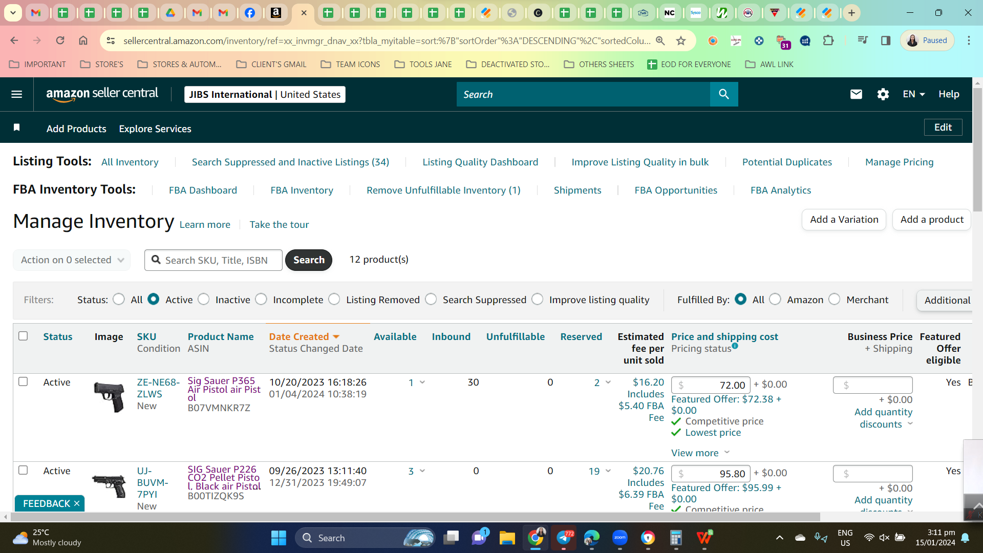Open the Facebook browser tab
983x553 pixels.
(249, 13)
